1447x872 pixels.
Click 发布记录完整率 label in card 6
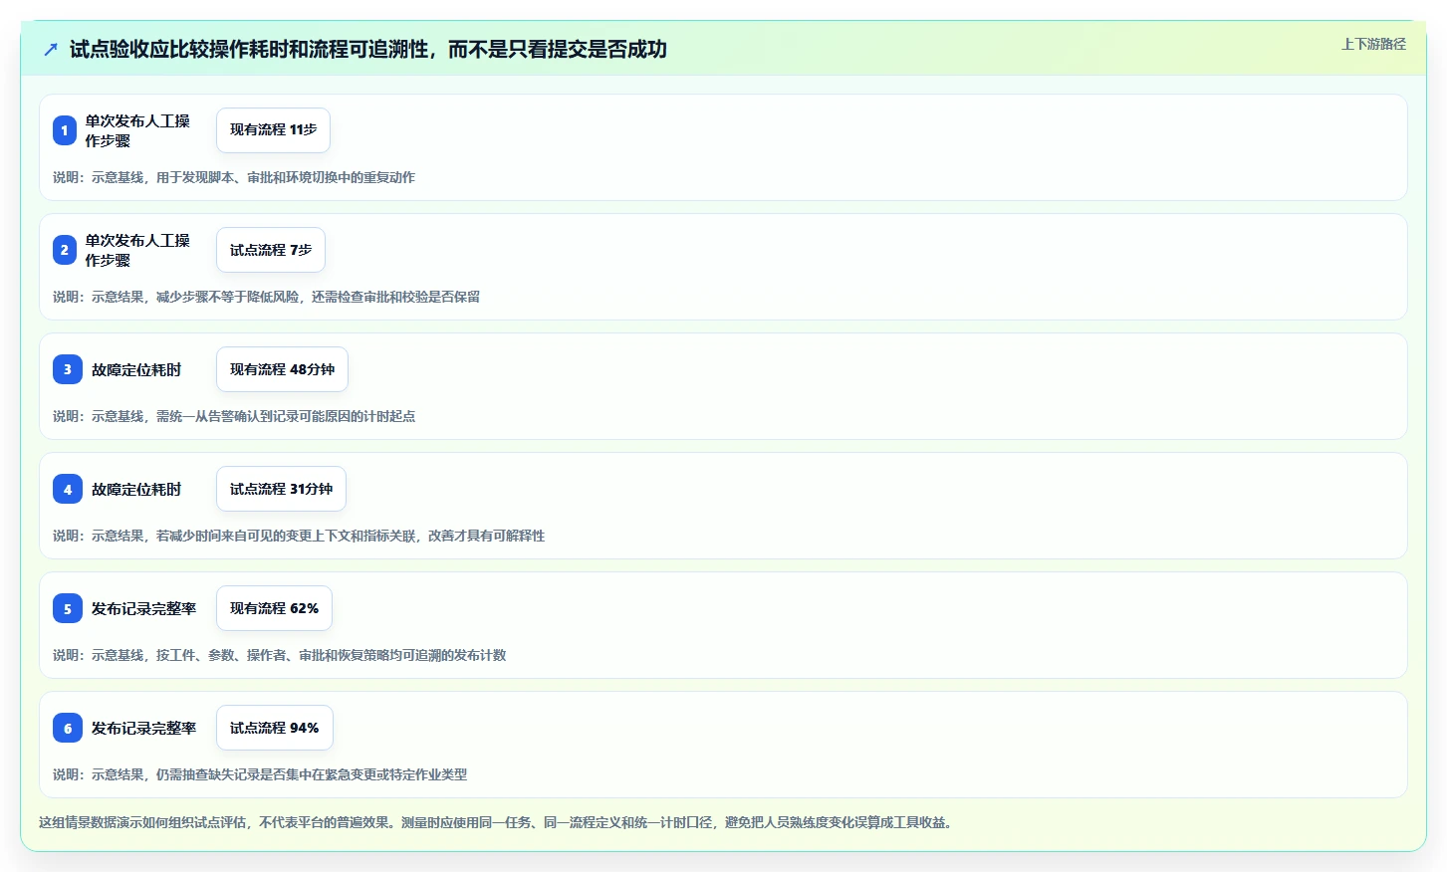pos(144,728)
